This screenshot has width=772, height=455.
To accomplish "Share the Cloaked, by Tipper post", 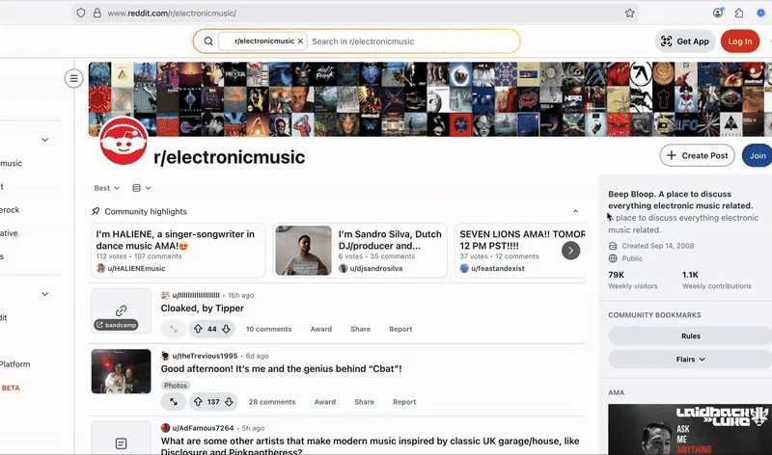I will point(360,329).
